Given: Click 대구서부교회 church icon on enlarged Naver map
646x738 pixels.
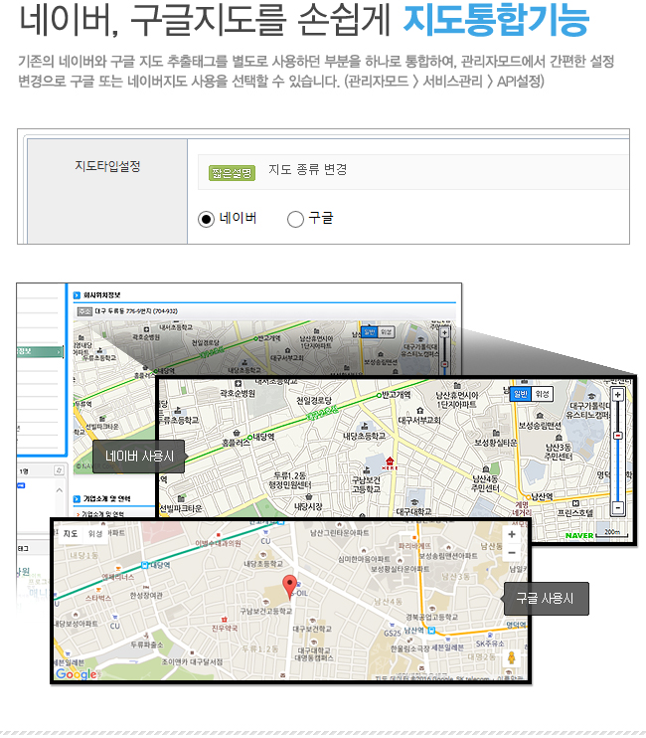Looking at the screenshot, I should 419,411.
